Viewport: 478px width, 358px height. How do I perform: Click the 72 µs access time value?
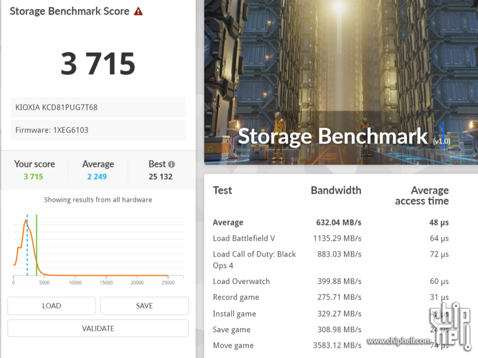pyautogui.click(x=439, y=254)
